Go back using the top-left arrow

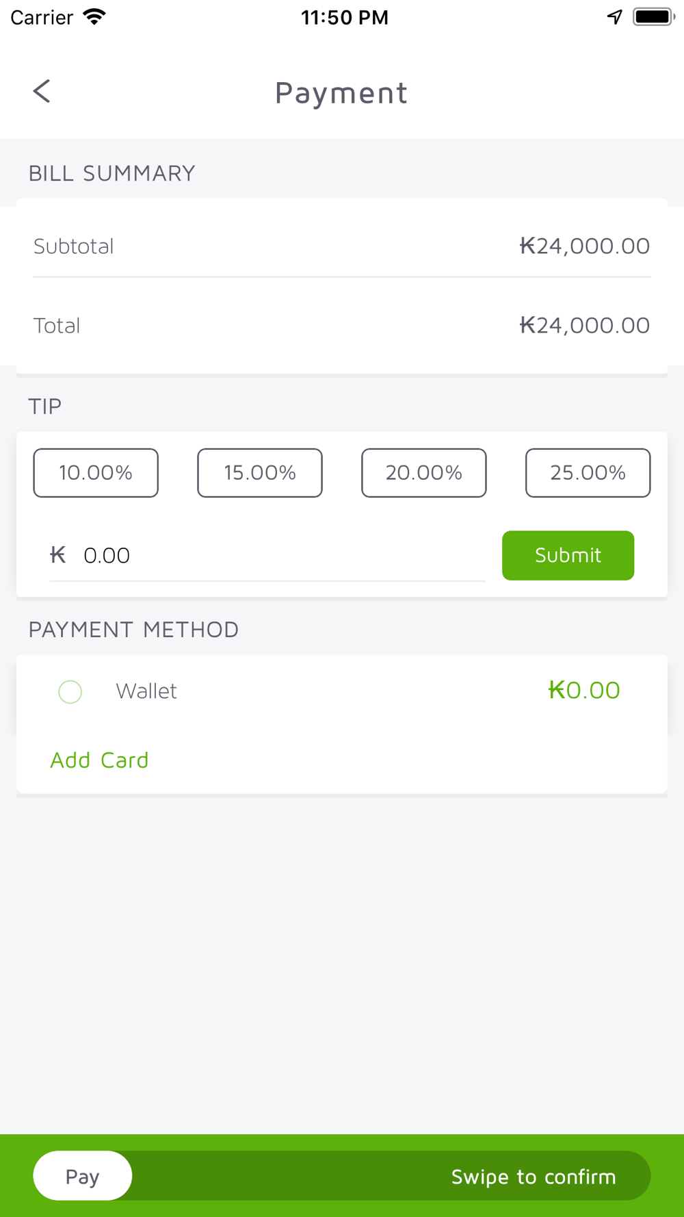tap(42, 91)
